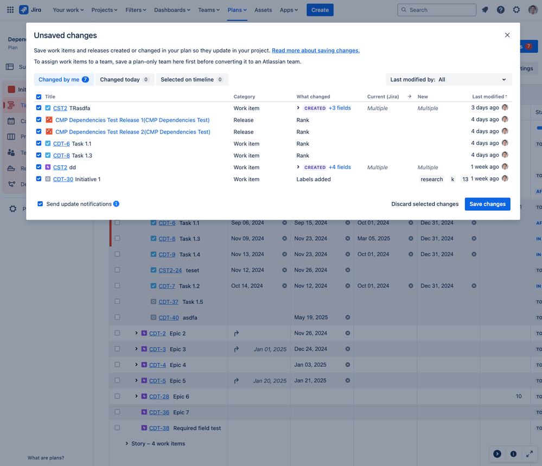Expand the CDT-28 Epic 6 row

point(136,396)
